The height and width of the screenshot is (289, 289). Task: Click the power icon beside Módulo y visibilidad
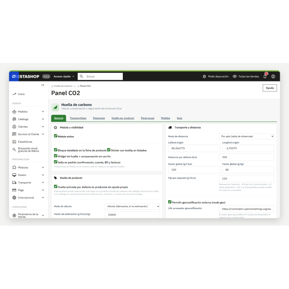[x=55, y=127]
